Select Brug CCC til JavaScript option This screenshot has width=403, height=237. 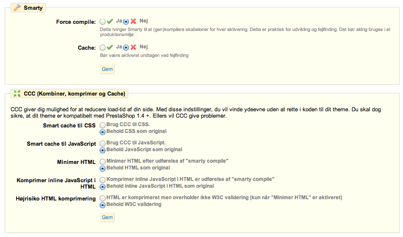[103, 144]
